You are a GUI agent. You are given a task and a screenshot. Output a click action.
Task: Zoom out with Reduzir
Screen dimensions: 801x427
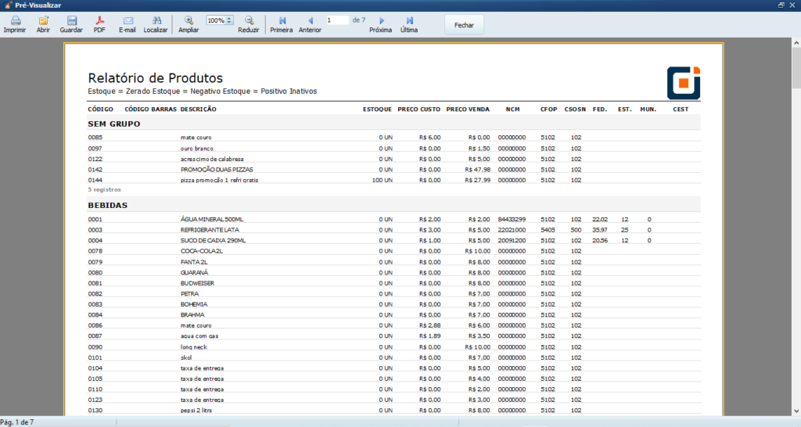click(x=249, y=23)
